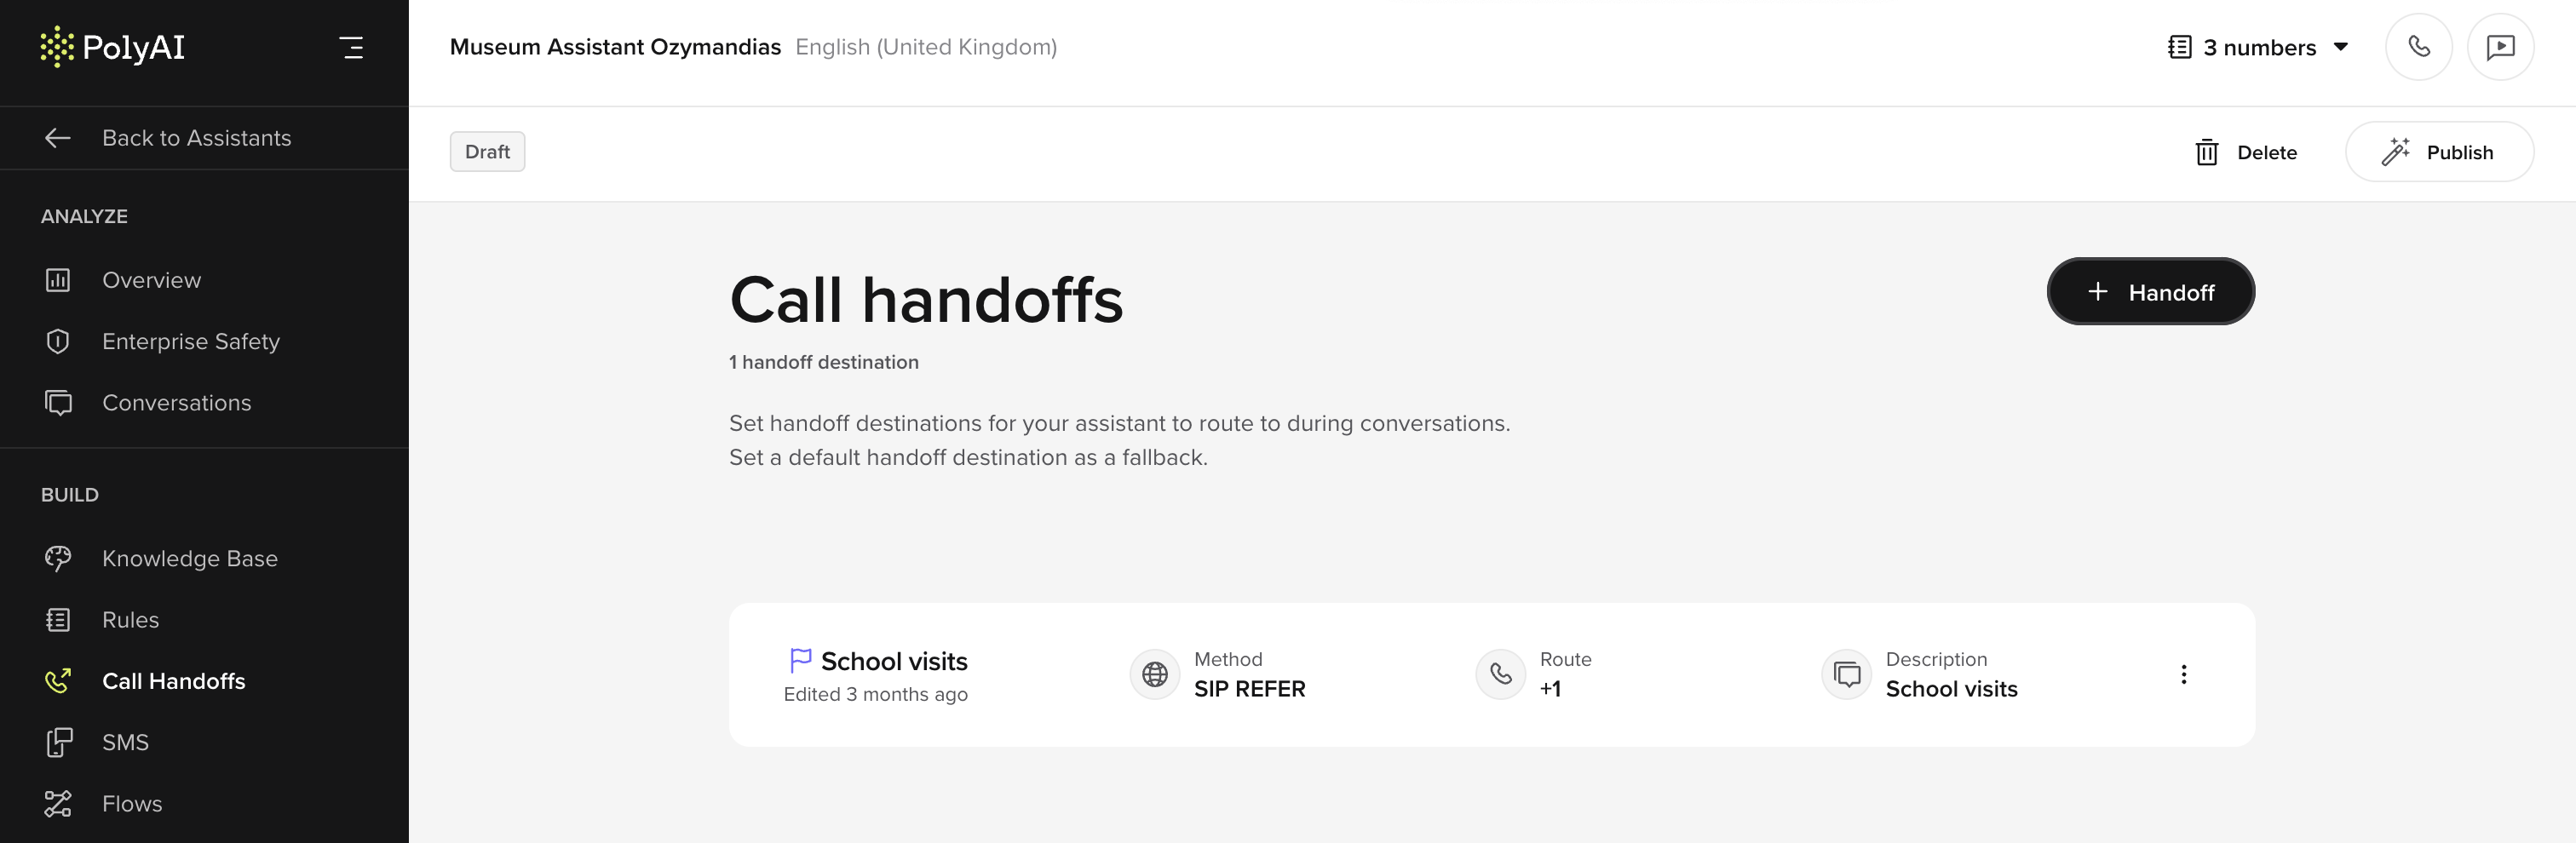The image size is (2576, 843).
Task: Add a new Handoff
Action: (2150, 291)
